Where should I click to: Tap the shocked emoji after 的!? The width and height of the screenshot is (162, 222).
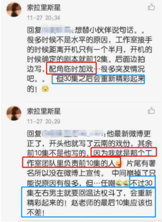45,89
